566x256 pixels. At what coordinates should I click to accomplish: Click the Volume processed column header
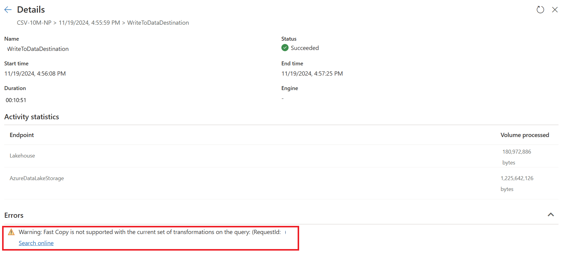(x=525, y=135)
